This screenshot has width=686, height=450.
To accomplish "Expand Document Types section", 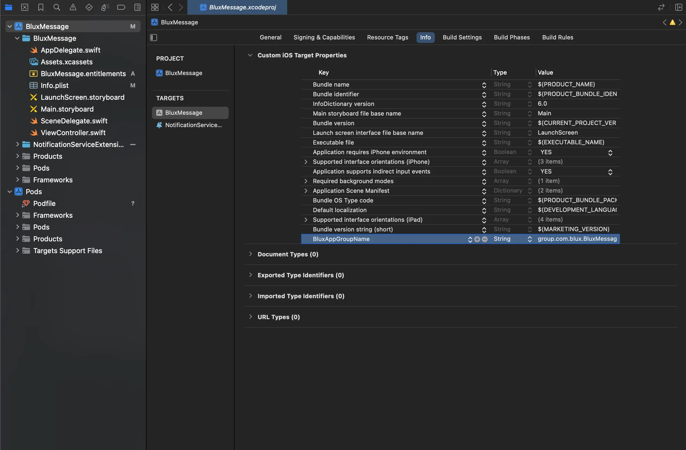I will coord(250,254).
